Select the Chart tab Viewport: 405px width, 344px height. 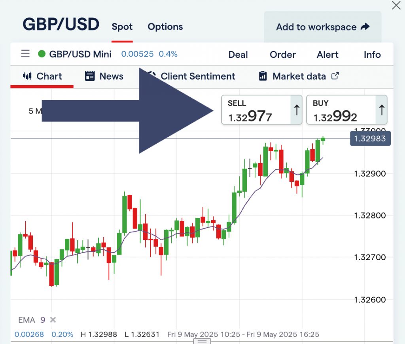point(42,76)
